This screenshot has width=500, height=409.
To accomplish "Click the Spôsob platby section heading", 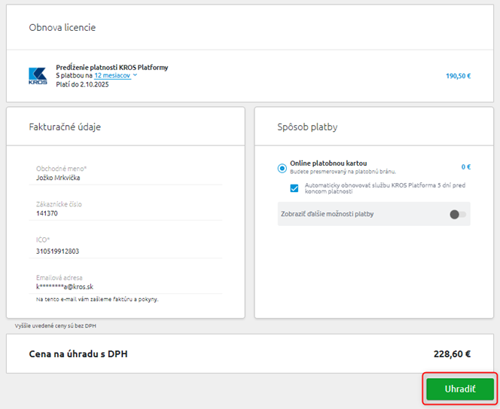I will (x=307, y=127).
